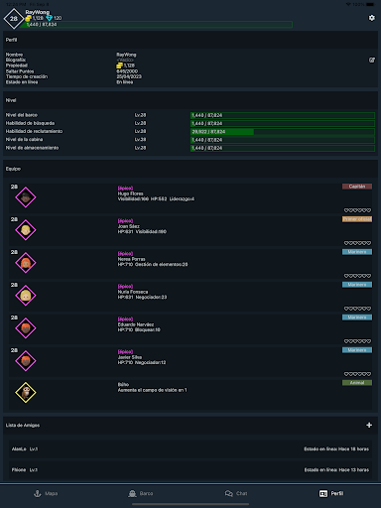Screen dimensions: 381x508
Task: Tap the Primer oficial role badge
Action: tap(357, 219)
